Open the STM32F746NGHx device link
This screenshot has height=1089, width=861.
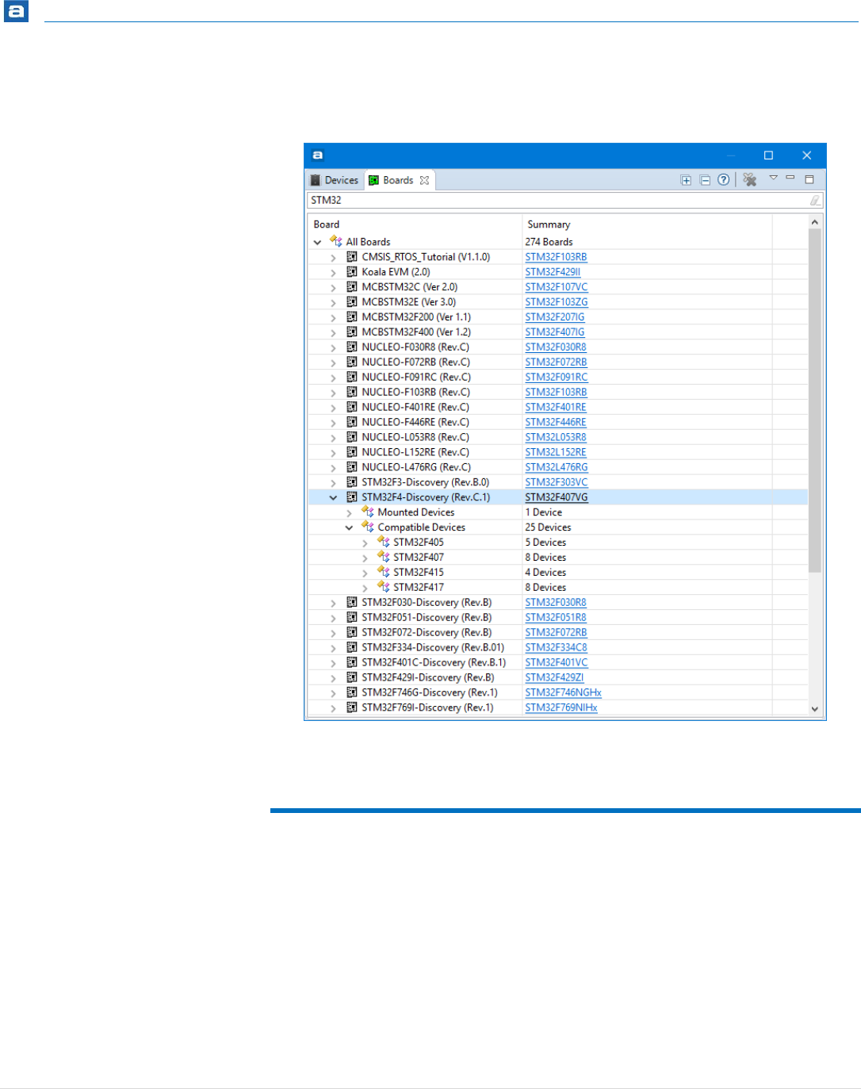563,692
